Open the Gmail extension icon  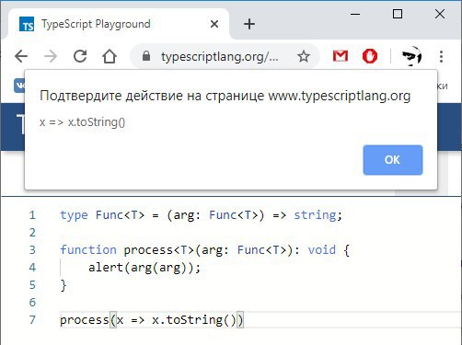341,56
